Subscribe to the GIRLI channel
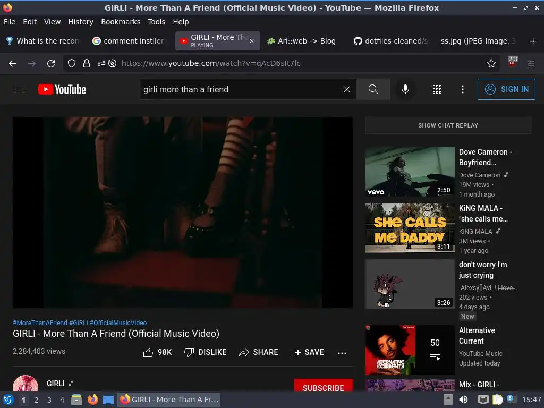Image resolution: width=544 pixels, height=408 pixels. tap(324, 386)
